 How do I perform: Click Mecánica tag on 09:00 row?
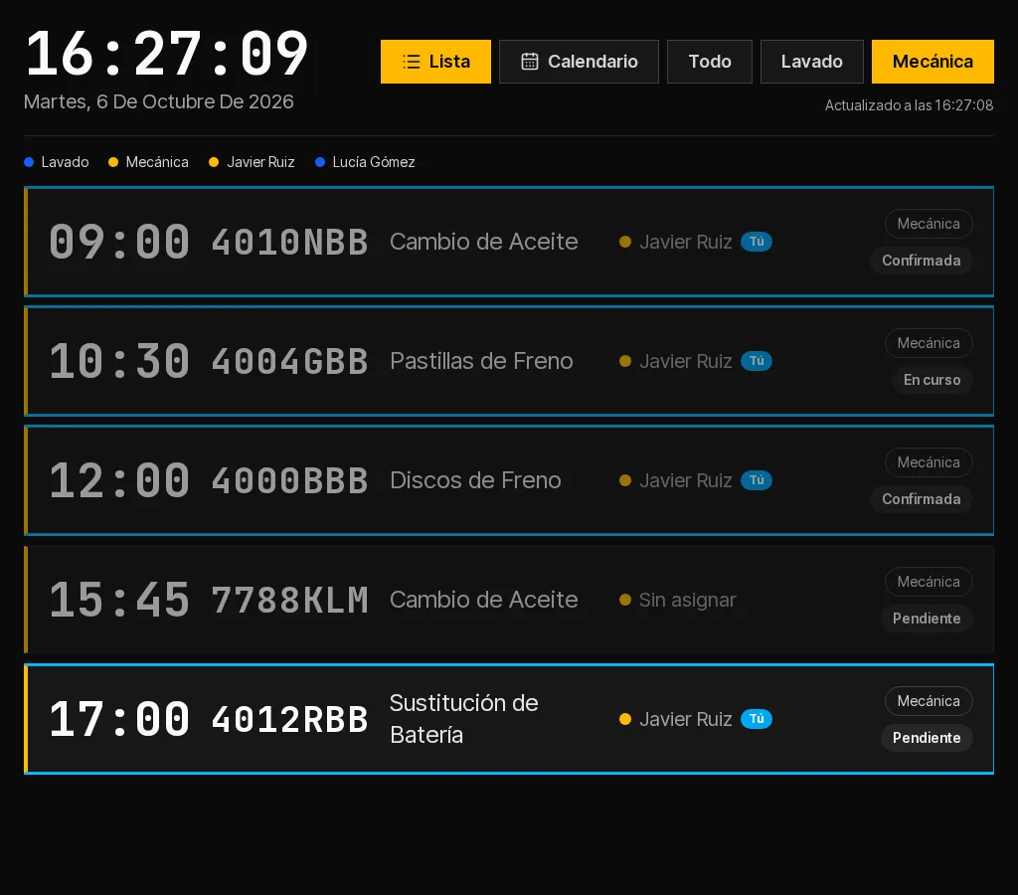point(929,224)
